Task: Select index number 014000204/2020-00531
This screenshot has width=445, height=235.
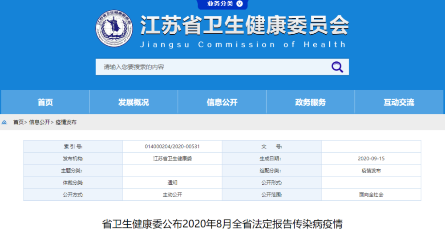Action: [x=172, y=147]
